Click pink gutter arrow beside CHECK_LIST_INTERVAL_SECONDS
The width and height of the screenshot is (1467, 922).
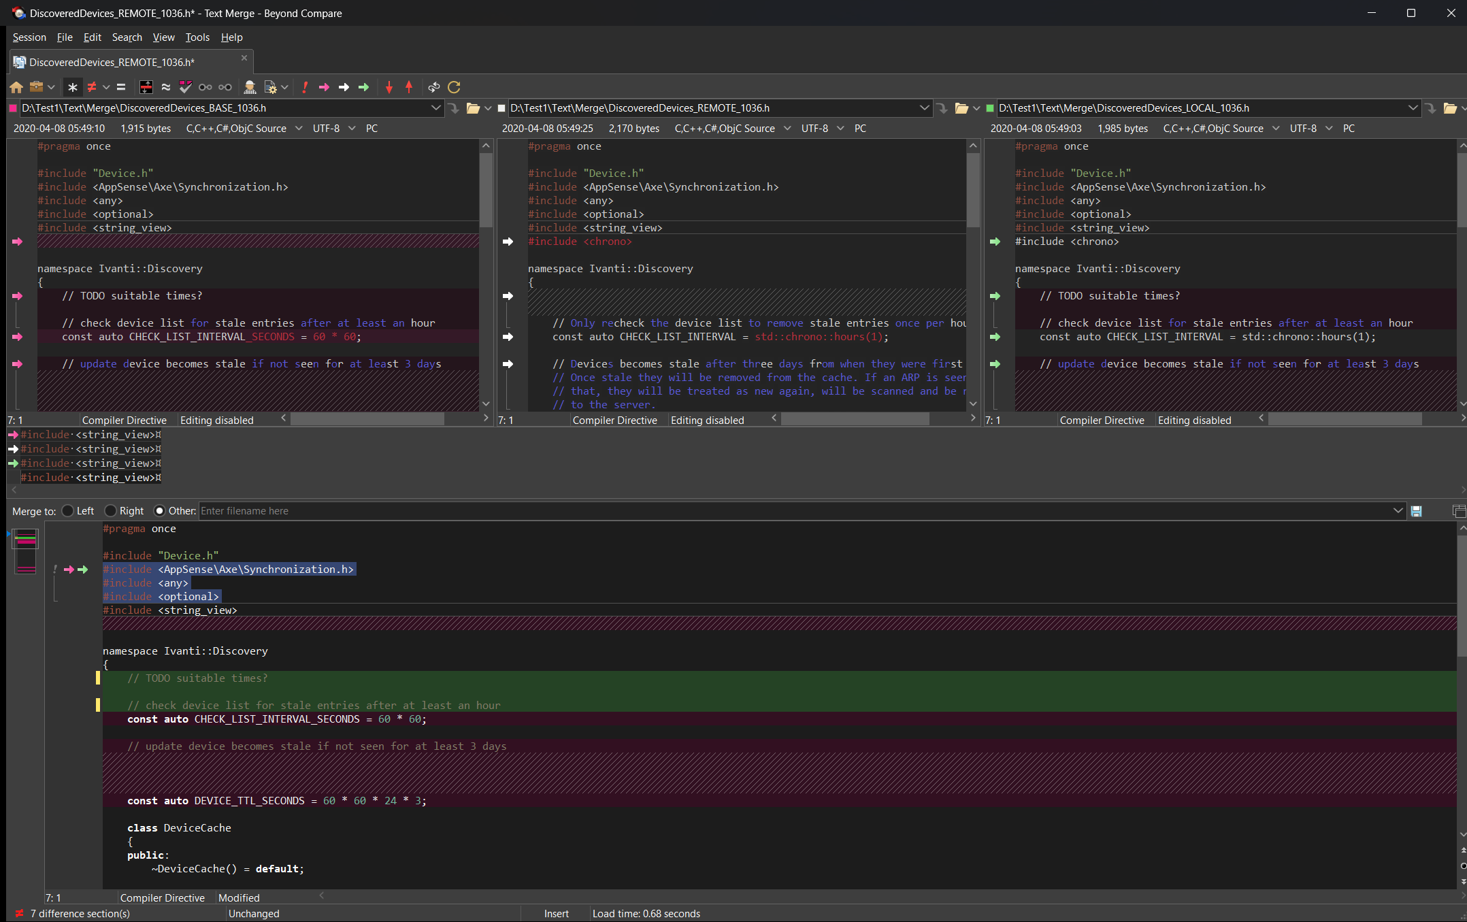(17, 337)
